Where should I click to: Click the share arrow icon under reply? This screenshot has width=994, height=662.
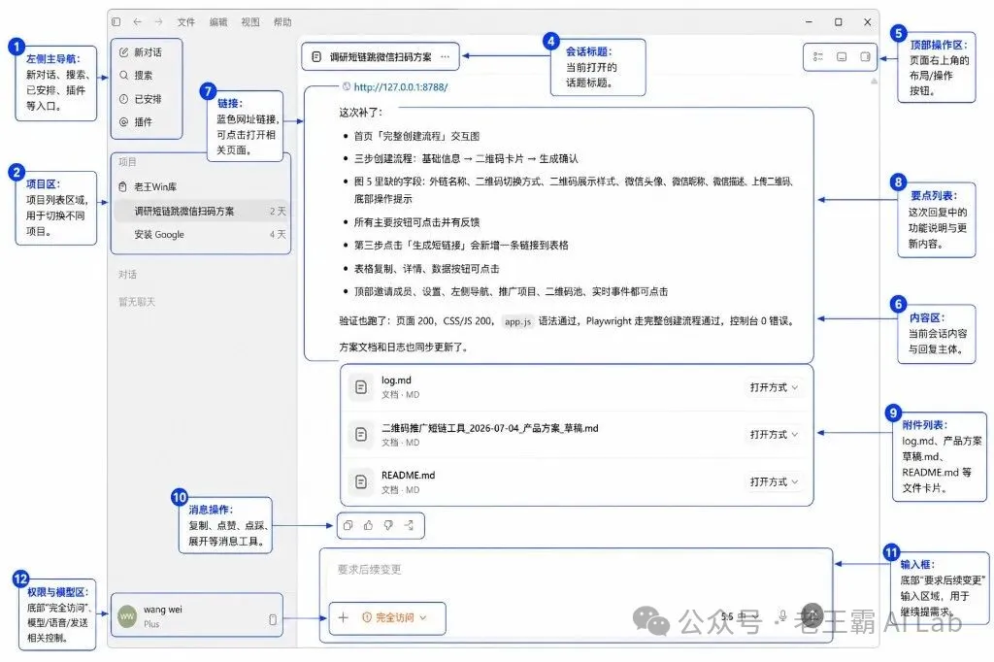(409, 525)
